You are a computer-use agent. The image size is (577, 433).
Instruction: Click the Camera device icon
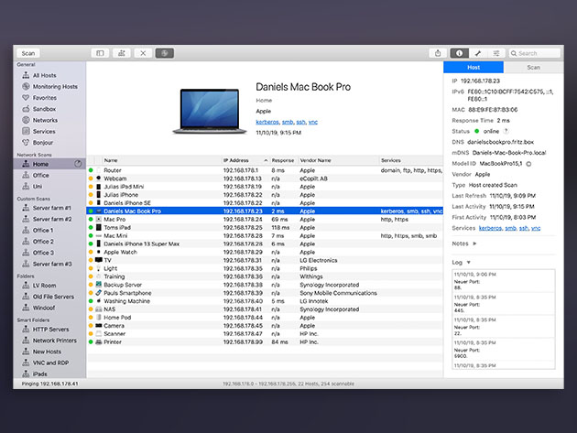pos(99,326)
